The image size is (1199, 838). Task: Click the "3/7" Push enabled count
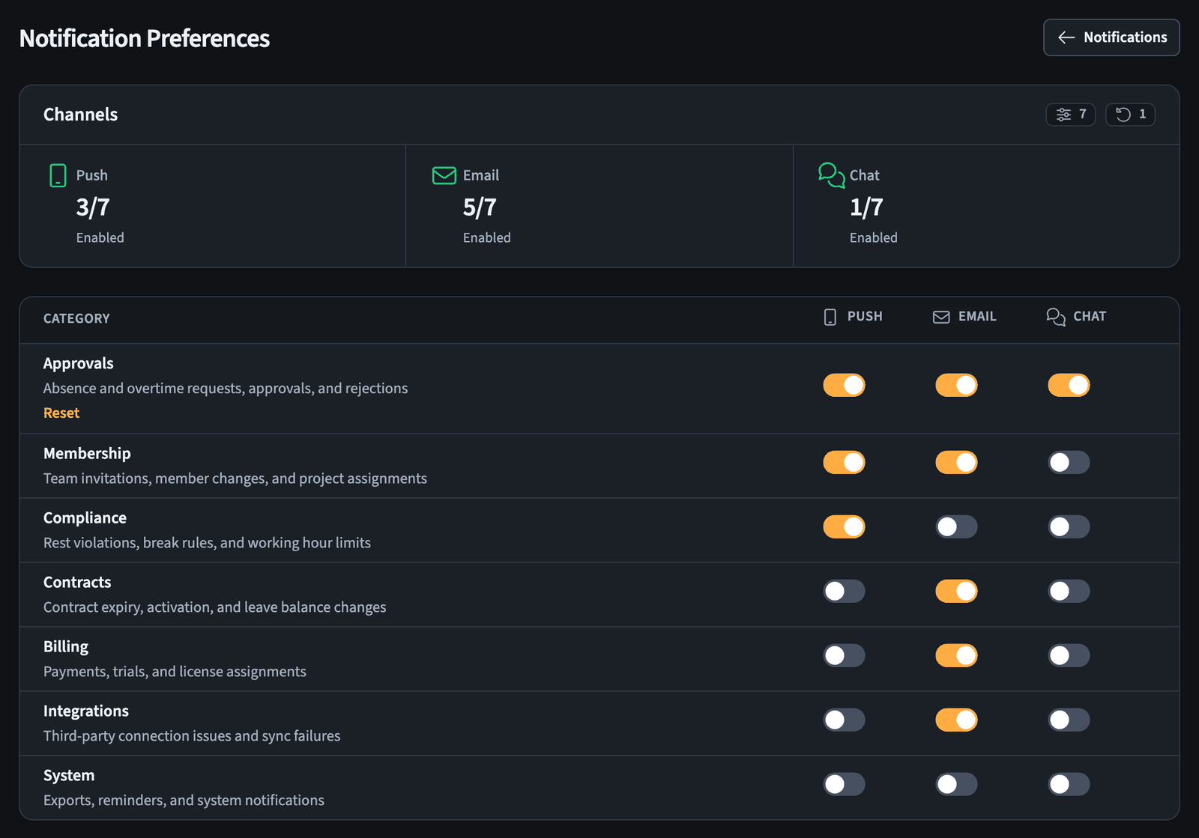(x=93, y=207)
